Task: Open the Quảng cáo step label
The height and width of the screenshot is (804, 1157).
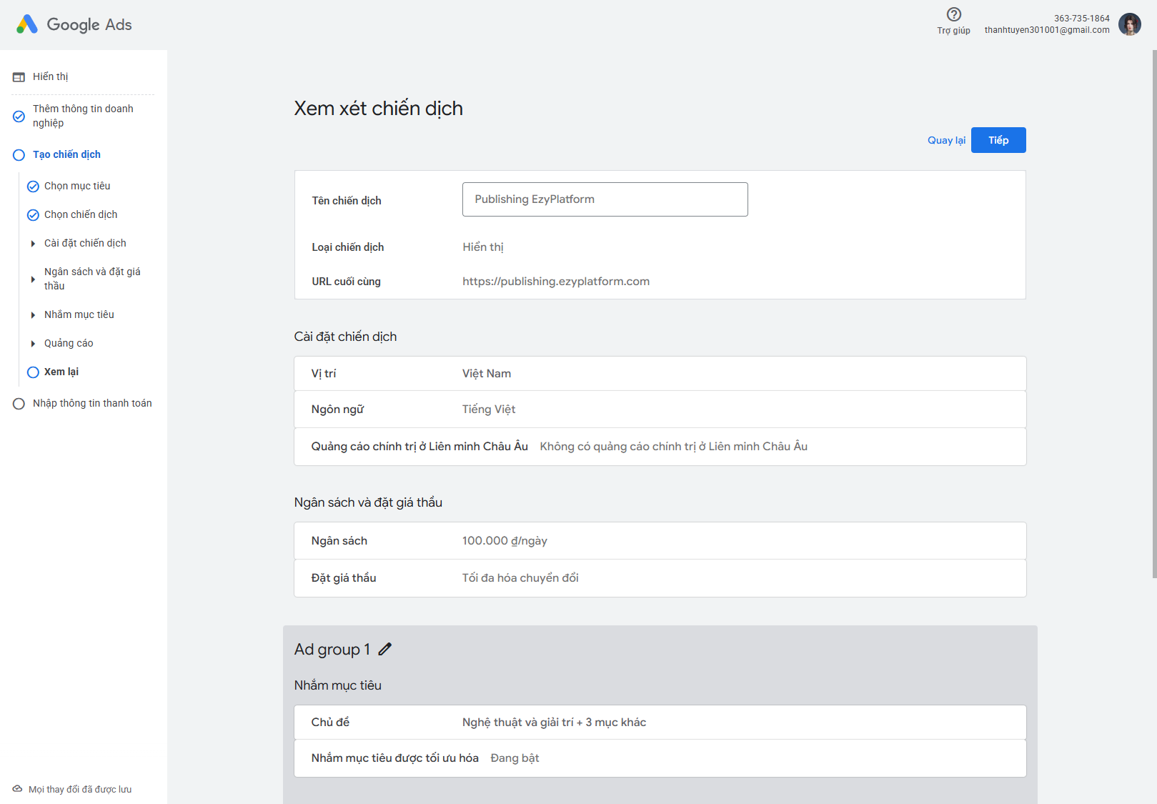Action: click(69, 343)
